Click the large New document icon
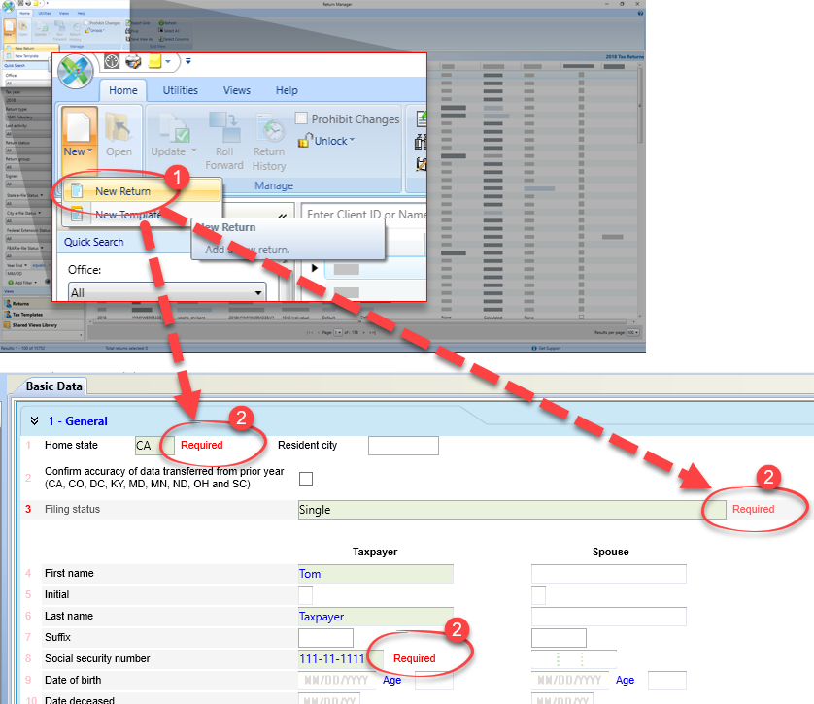Screen dimensions: 814x704 (79, 126)
